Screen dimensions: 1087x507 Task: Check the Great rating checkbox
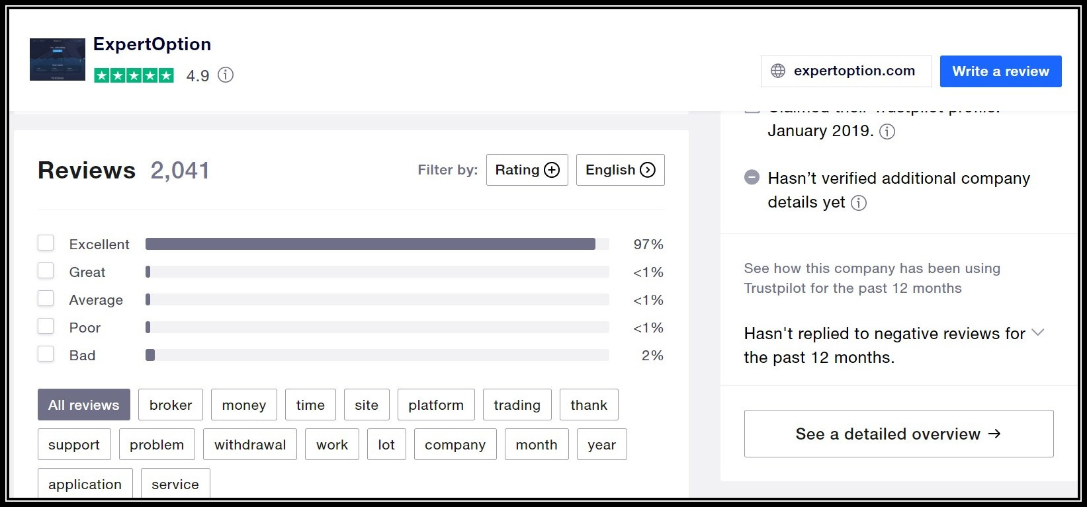[x=46, y=271]
